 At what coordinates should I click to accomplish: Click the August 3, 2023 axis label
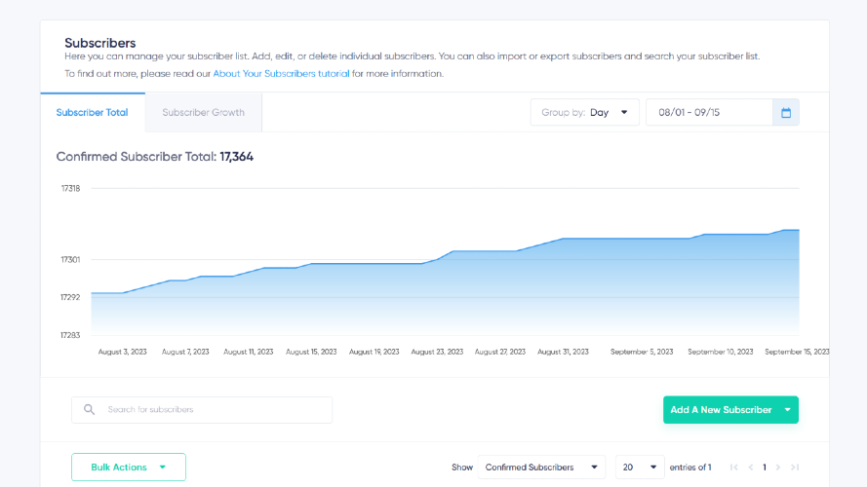(122, 352)
